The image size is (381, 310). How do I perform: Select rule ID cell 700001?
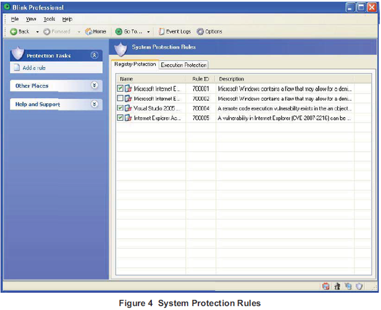point(201,89)
